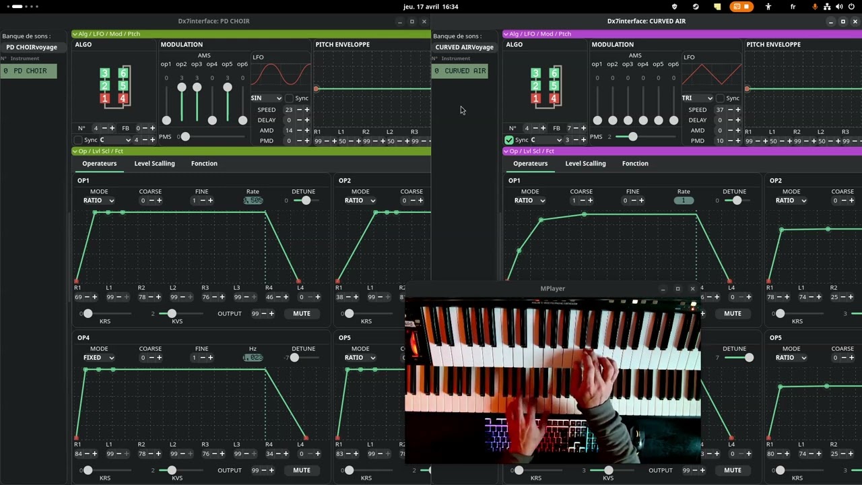
Task: Open OP4 MODE FIXED dropdown in PD CHOIR
Action: [x=99, y=358]
